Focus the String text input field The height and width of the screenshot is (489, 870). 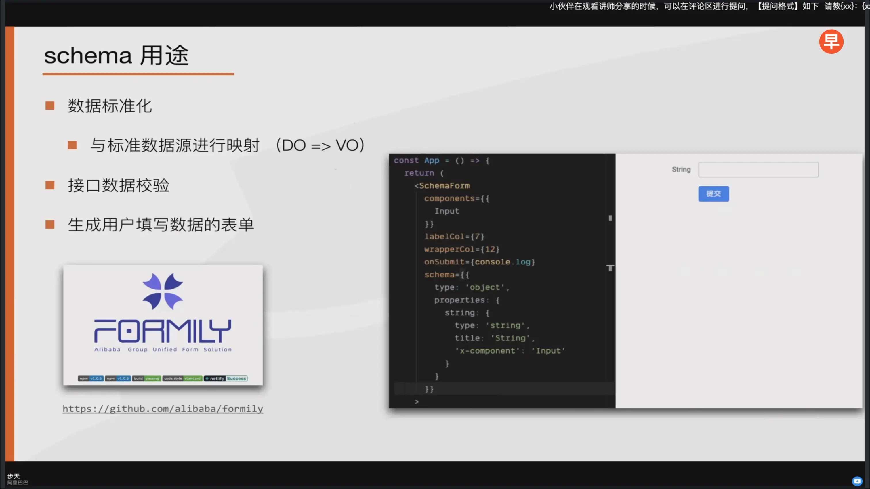758,169
